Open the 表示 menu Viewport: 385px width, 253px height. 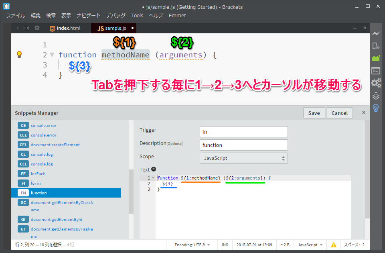point(66,16)
